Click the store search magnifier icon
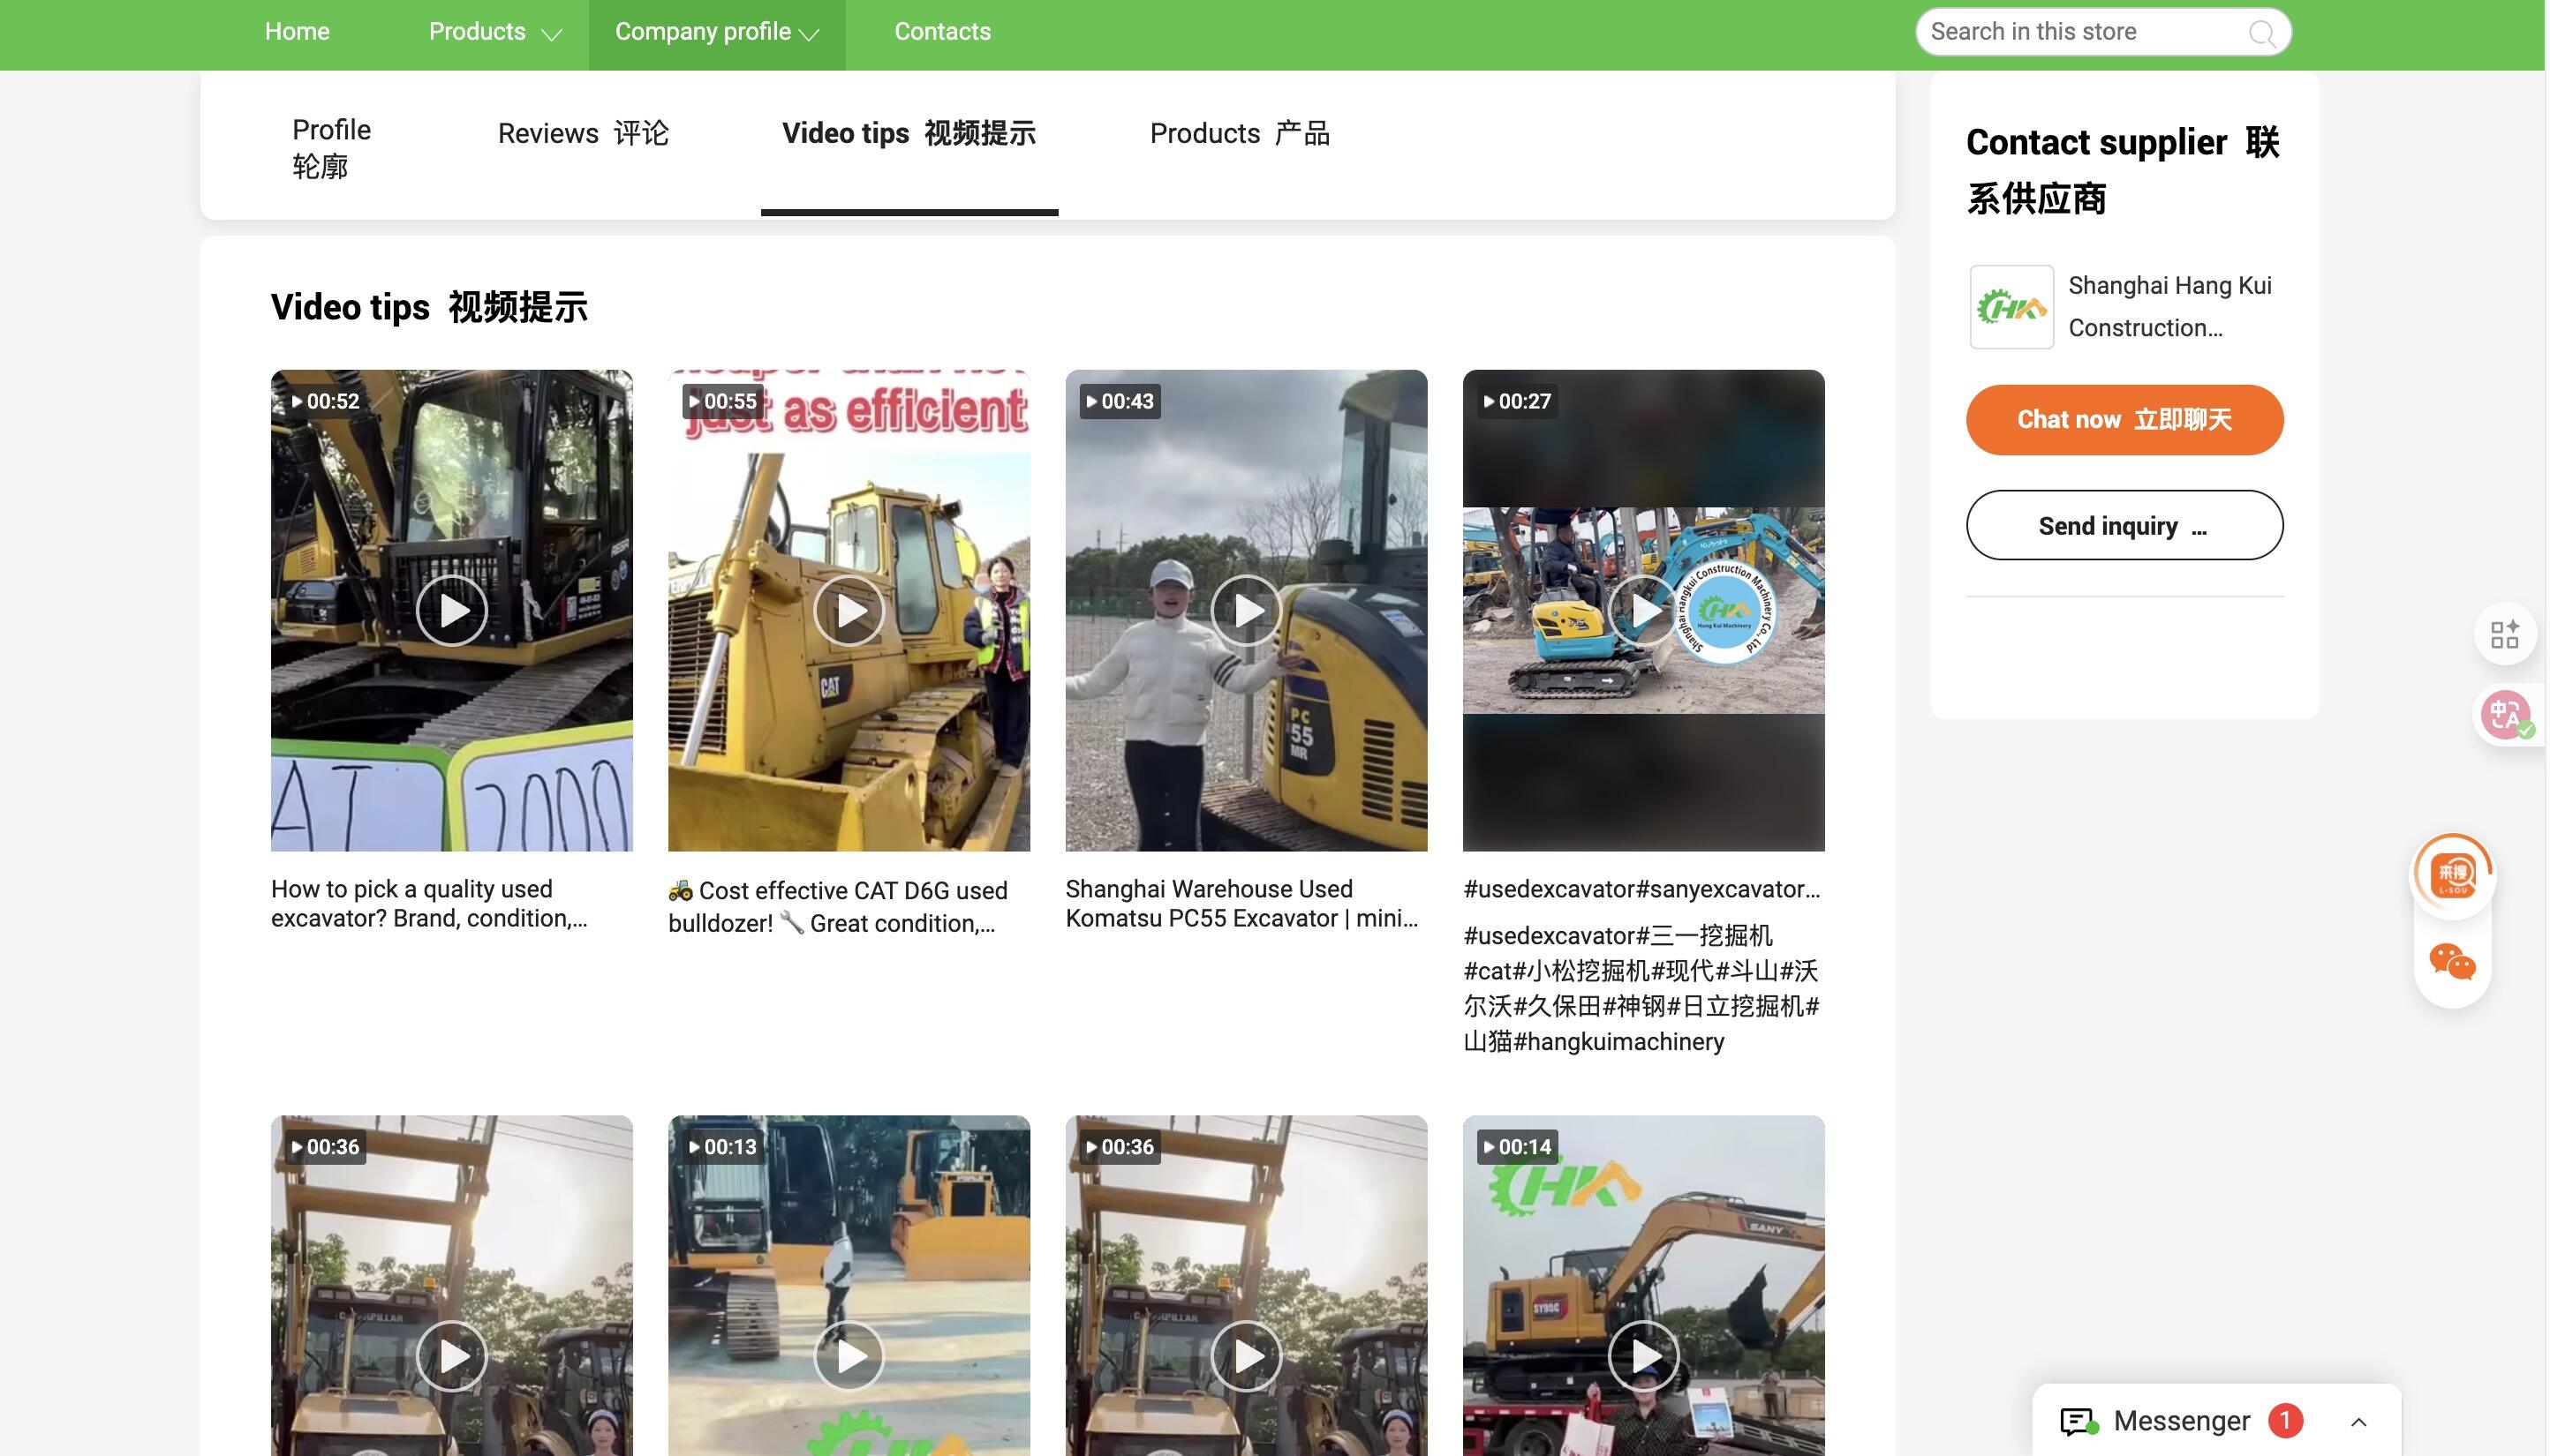This screenshot has height=1456, width=2550. tap(2261, 33)
